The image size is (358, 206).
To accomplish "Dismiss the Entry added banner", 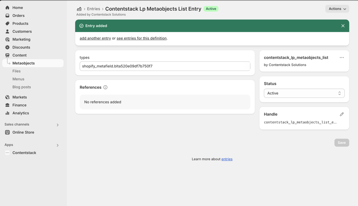I will (343, 26).
